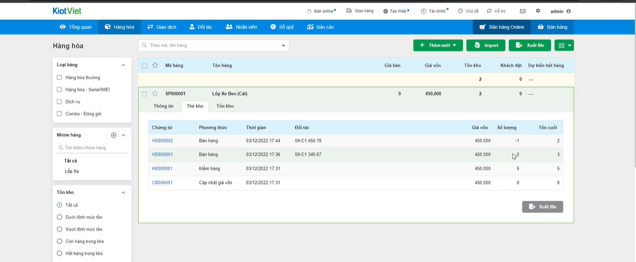This screenshot has width=636, height=262.
Task: Open the mail envelope icon in header
Action: point(522,11)
